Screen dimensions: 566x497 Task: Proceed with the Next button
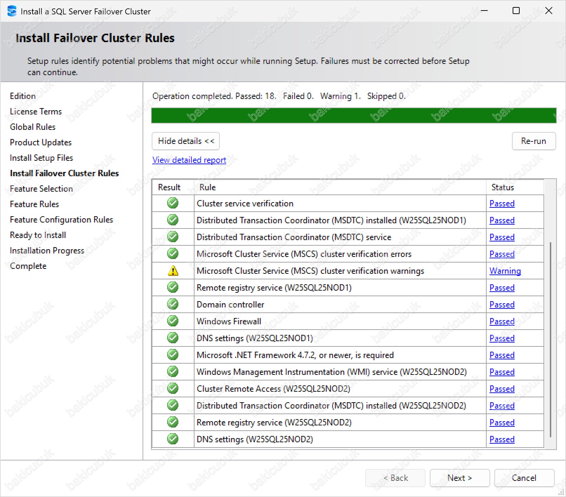[x=459, y=478]
